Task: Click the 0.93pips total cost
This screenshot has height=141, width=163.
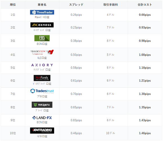Action: click(145, 27)
